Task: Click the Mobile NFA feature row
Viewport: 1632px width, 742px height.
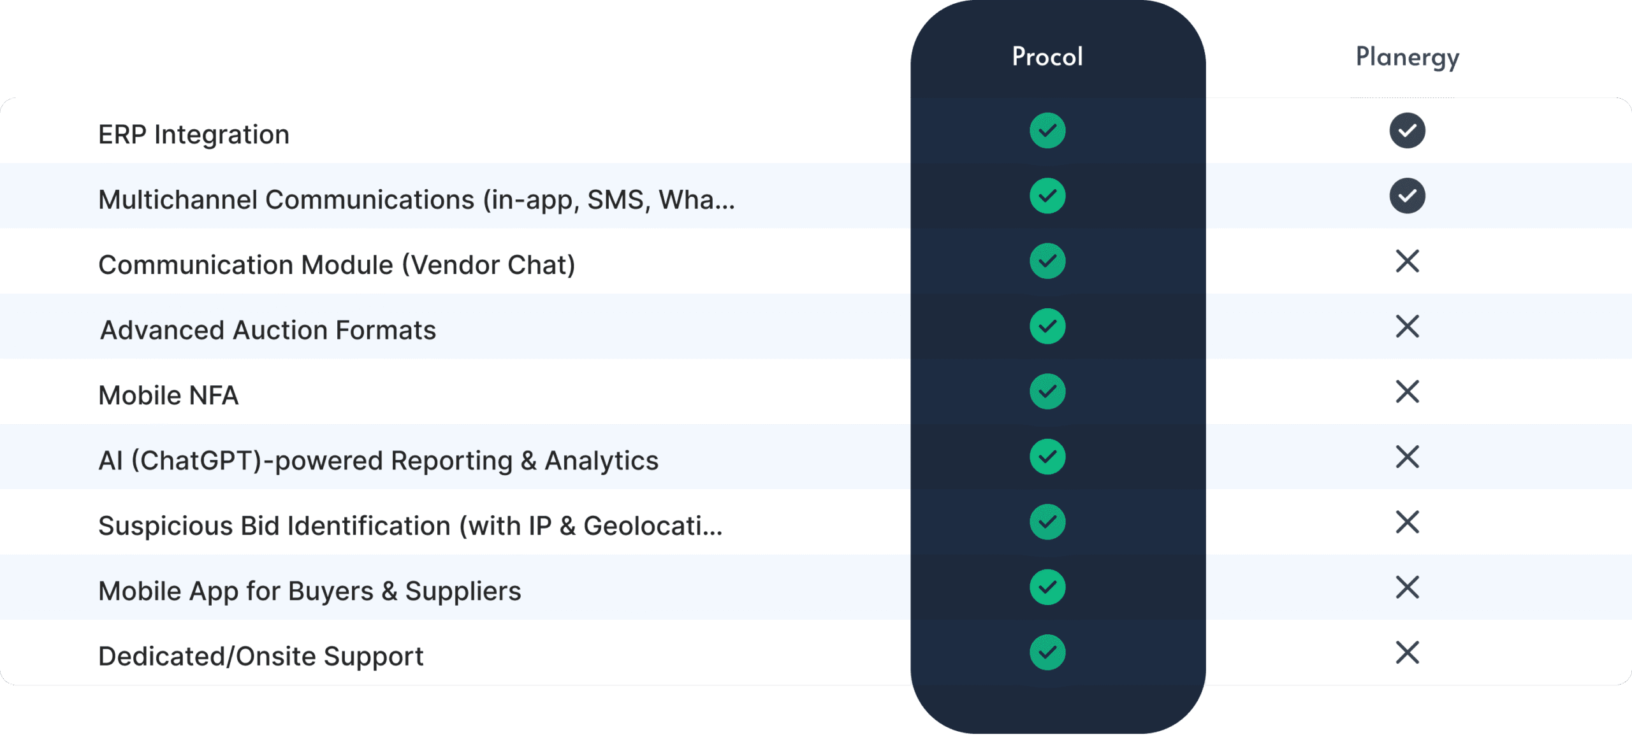Action: pos(168,395)
